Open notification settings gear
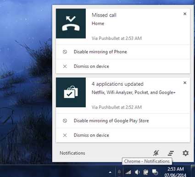 click(185, 153)
